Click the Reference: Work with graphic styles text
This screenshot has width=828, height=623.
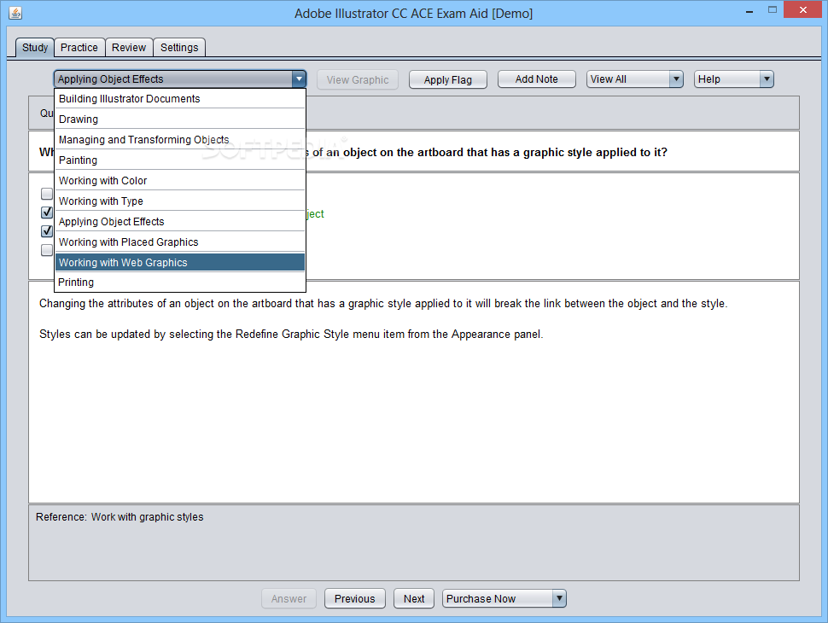120,517
